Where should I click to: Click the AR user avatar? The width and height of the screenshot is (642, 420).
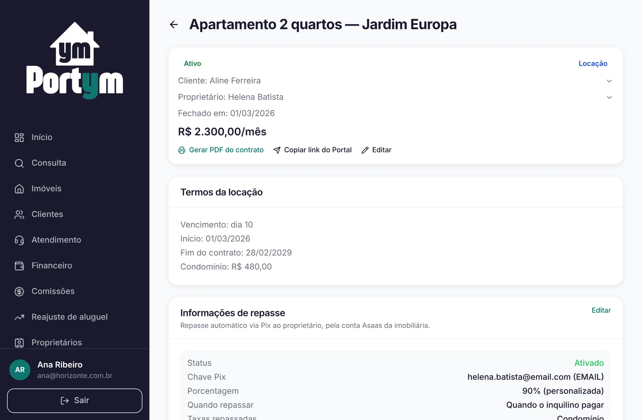20,370
